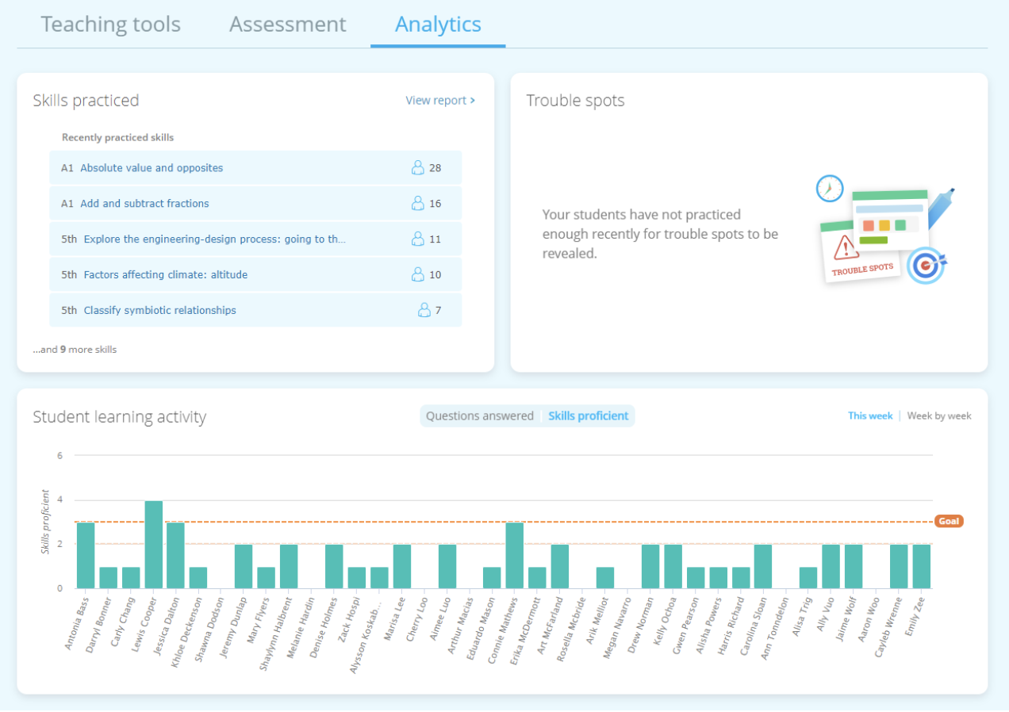Click student icon for Add and subtract fractions

click(x=418, y=204)
